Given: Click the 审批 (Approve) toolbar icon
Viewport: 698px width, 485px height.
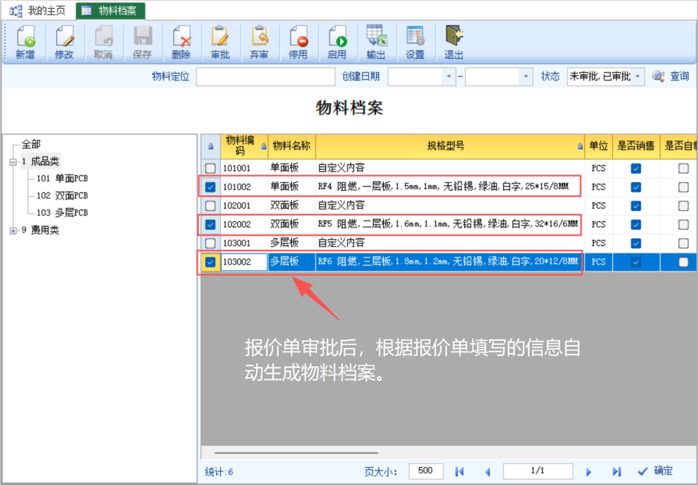Looking at the screenshot, I should [220, 42].
